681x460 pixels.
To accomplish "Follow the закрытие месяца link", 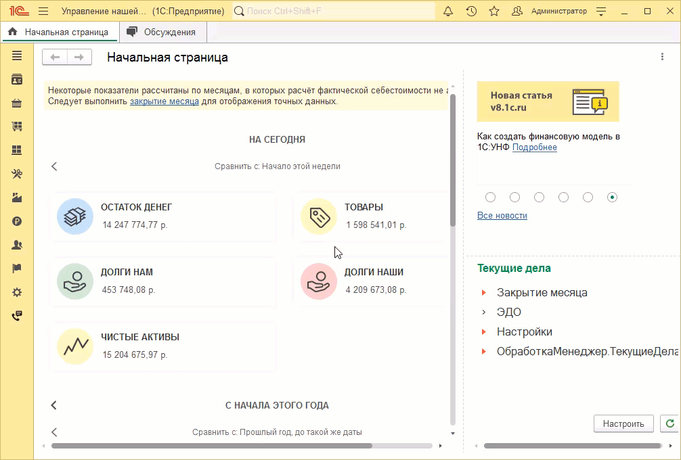I will [x=164, y=101].
